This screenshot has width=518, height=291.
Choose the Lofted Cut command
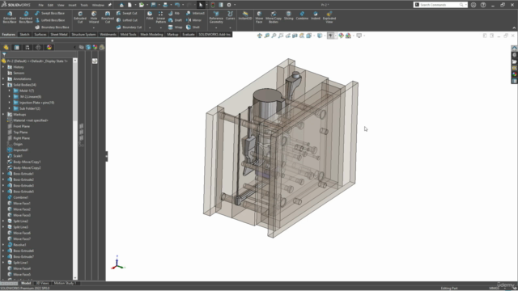[x=127, y=20]
